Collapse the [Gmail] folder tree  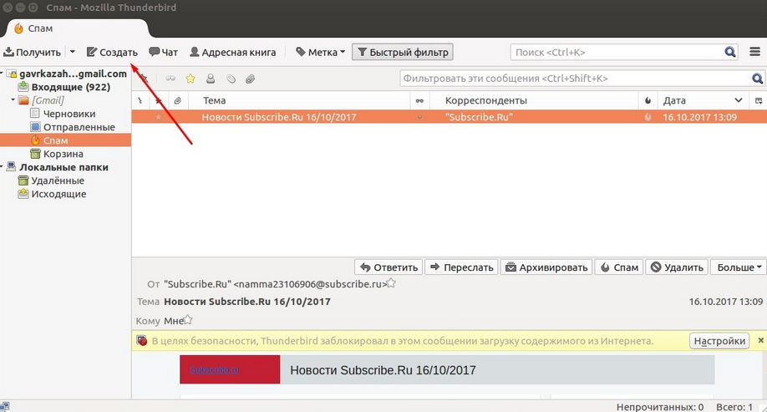pos(13,99)
